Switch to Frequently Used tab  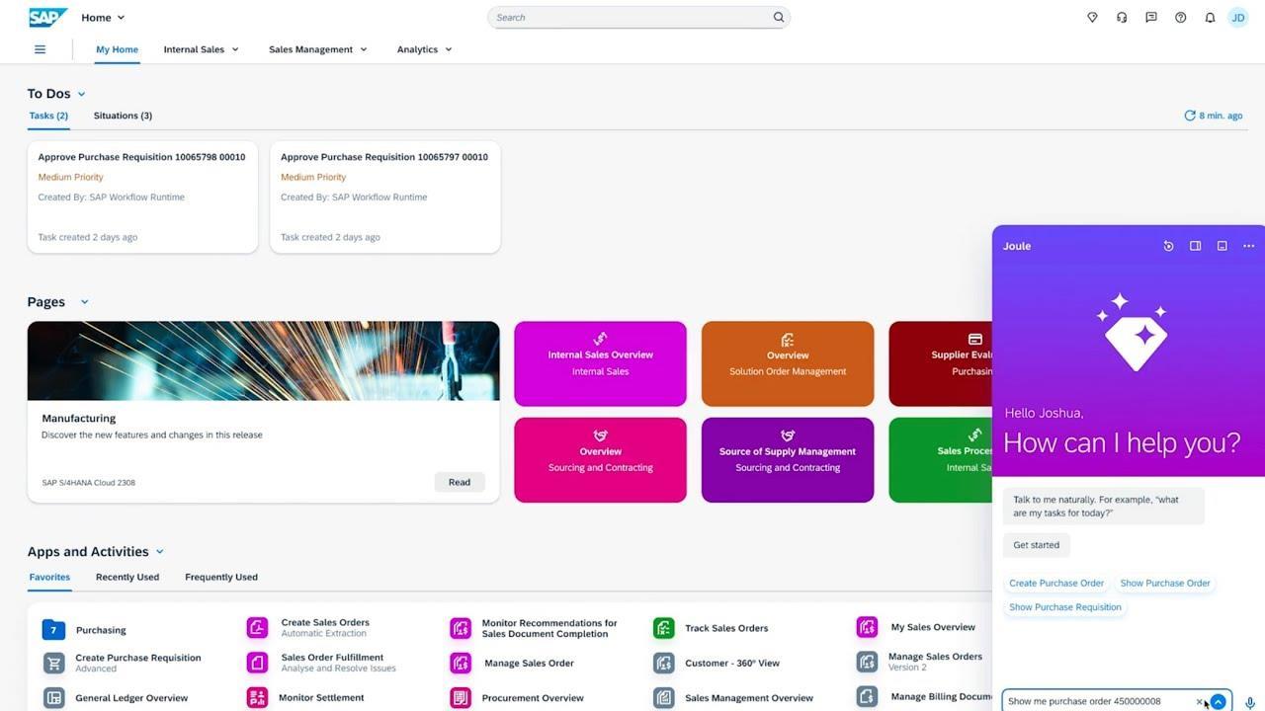pyautogui.click(x=221, y=577)
